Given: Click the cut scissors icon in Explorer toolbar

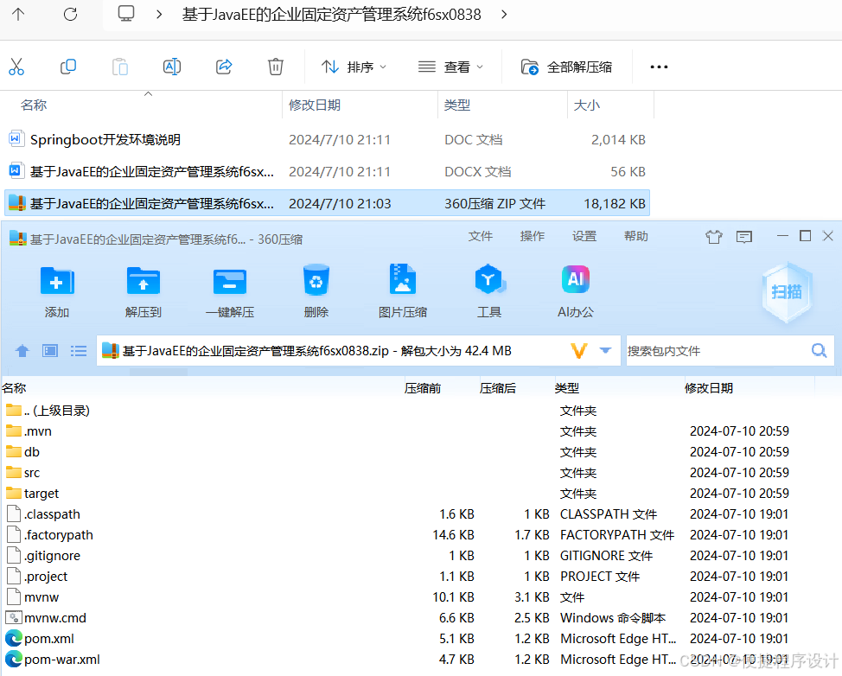Looking at the screenshot, I should point(17,66).
